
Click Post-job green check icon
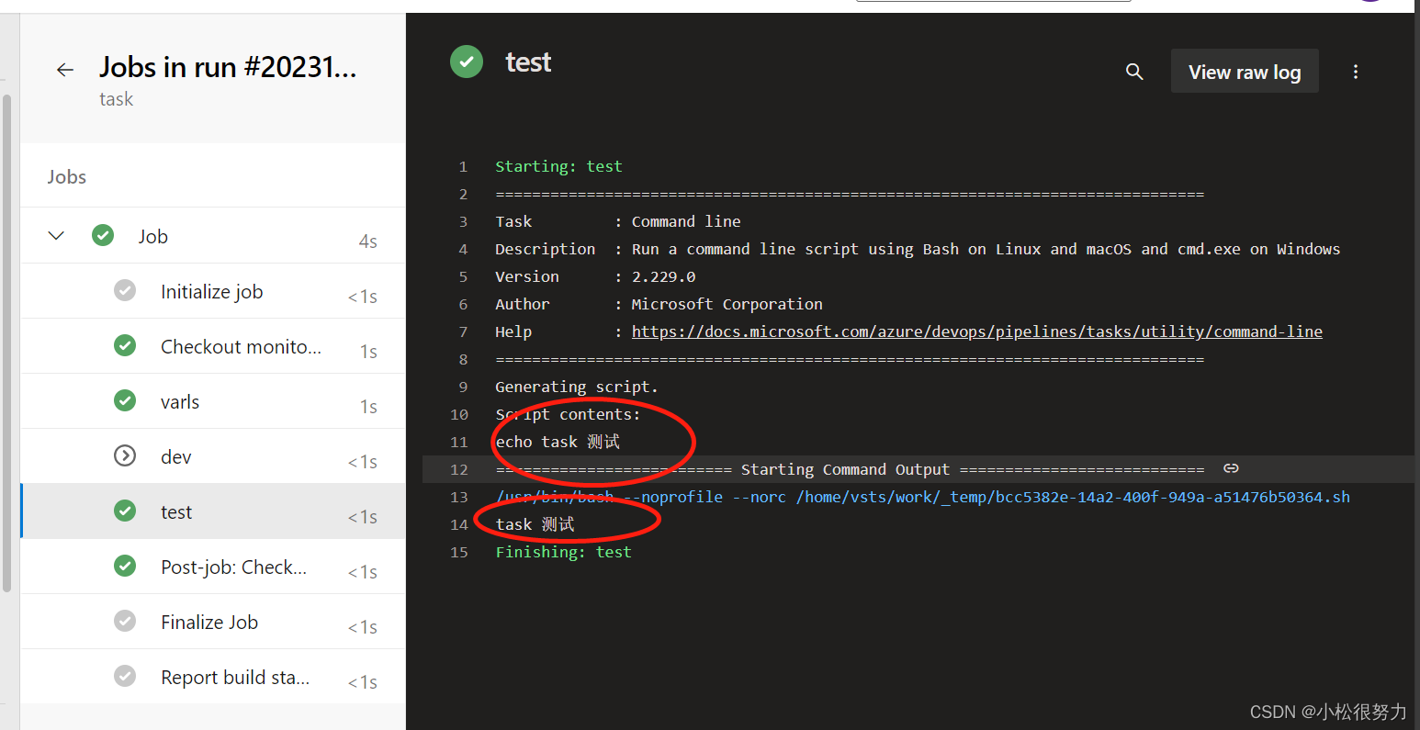pyautogui.click(x=125, y=567)
